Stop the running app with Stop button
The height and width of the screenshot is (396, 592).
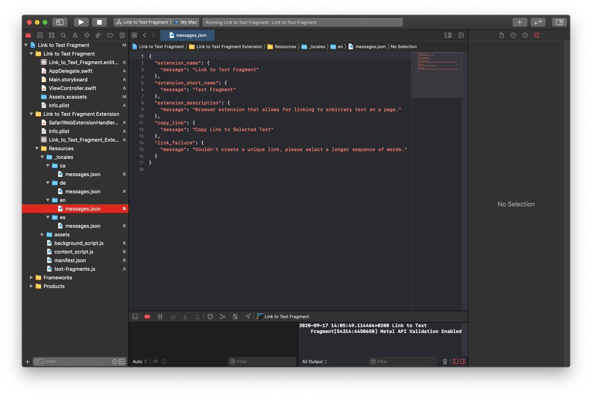pos(99,22)
